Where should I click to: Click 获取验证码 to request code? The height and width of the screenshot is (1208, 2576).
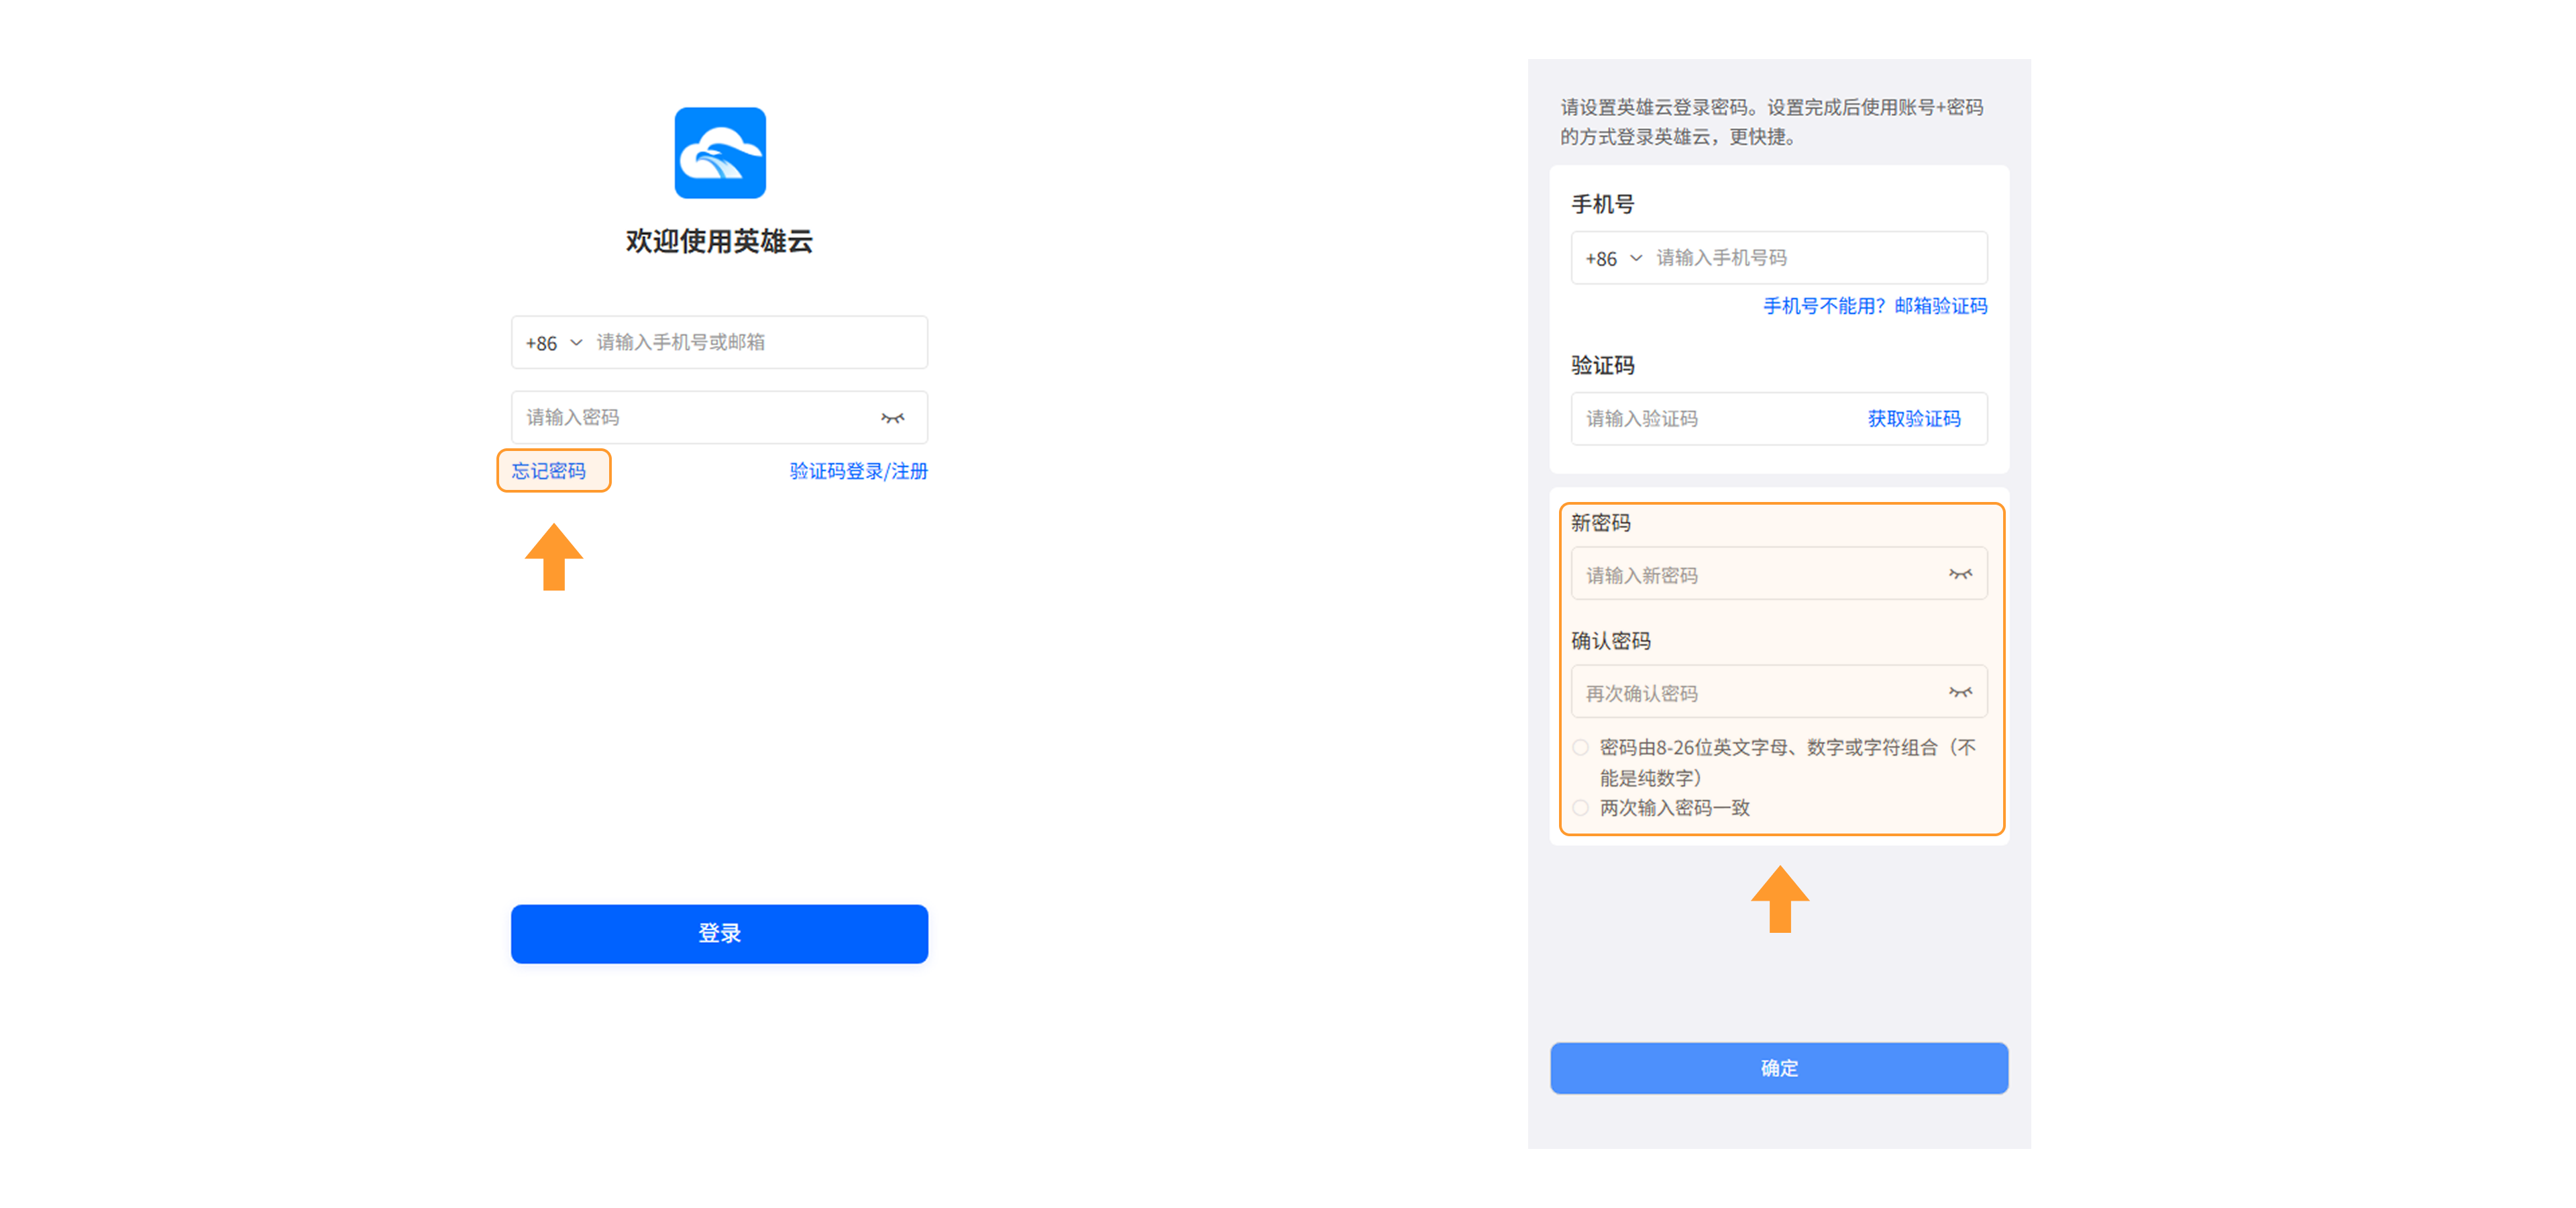click(1914, 418)
